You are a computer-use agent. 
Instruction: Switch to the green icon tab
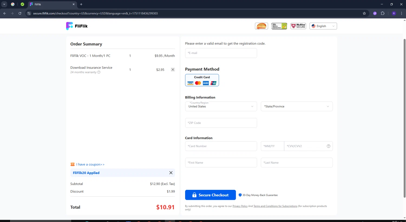22,4
